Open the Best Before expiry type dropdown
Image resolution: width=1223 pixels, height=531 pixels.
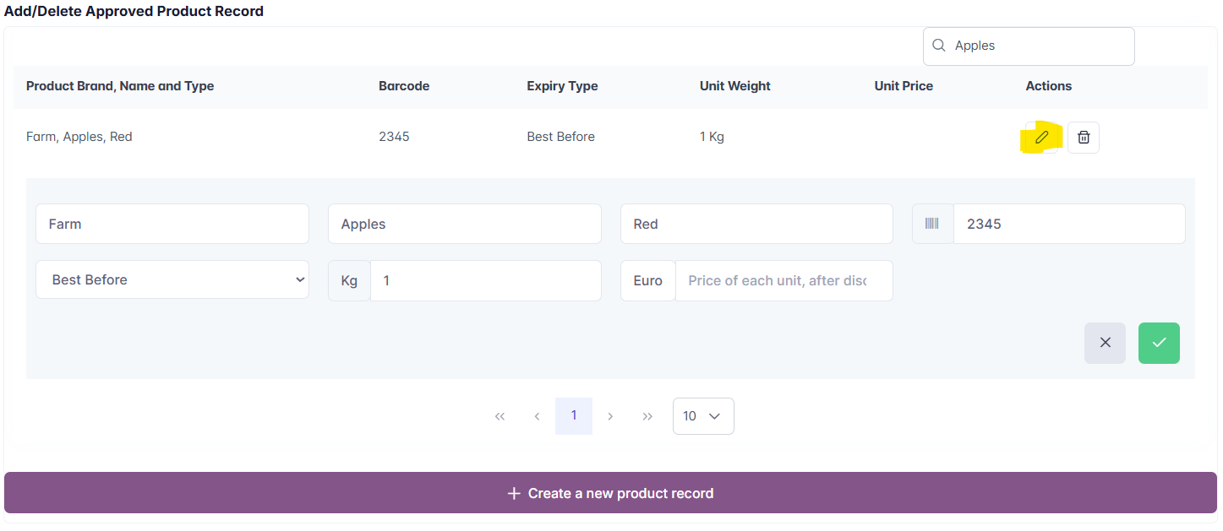click(172, 279)
